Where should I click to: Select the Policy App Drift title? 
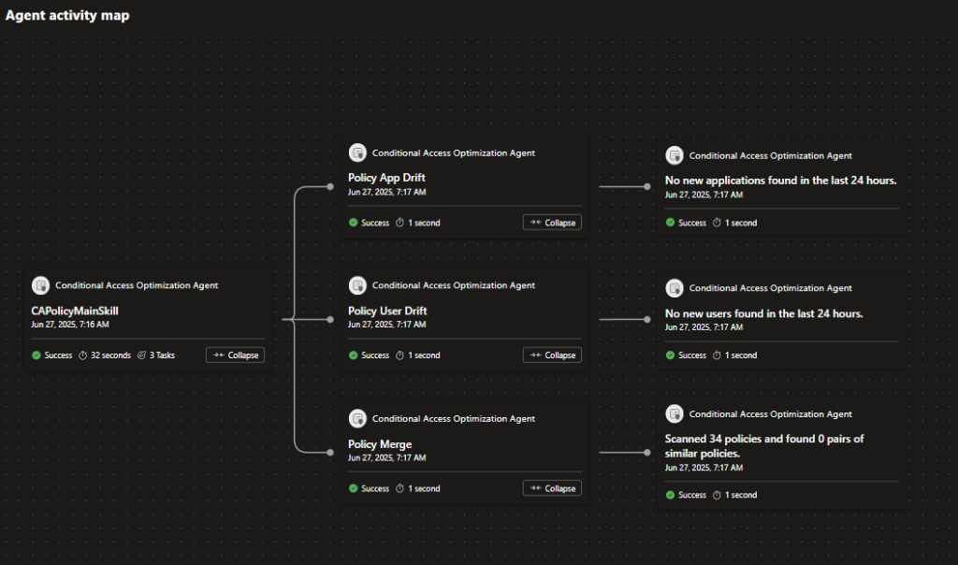coord(386,178)
